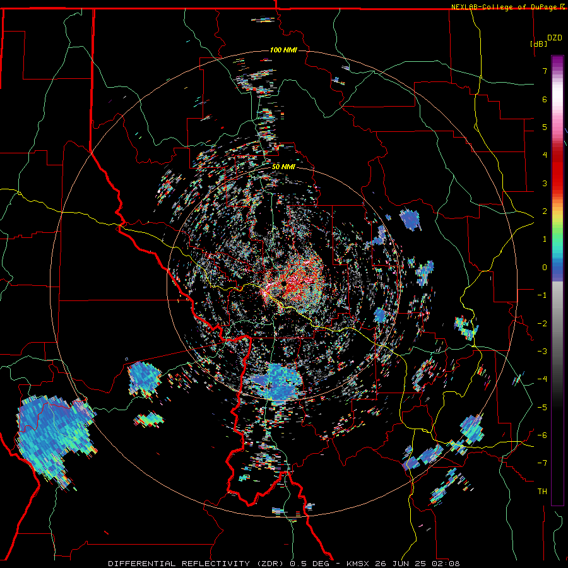Click the "KMSX 26 JUN 25 02:08" timestamp
This screenshot has height=568, width=568.
tap(403, 564)
